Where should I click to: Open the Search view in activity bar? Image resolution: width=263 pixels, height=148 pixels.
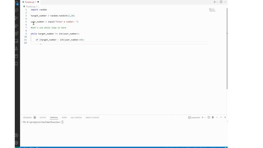coord(17,10)
